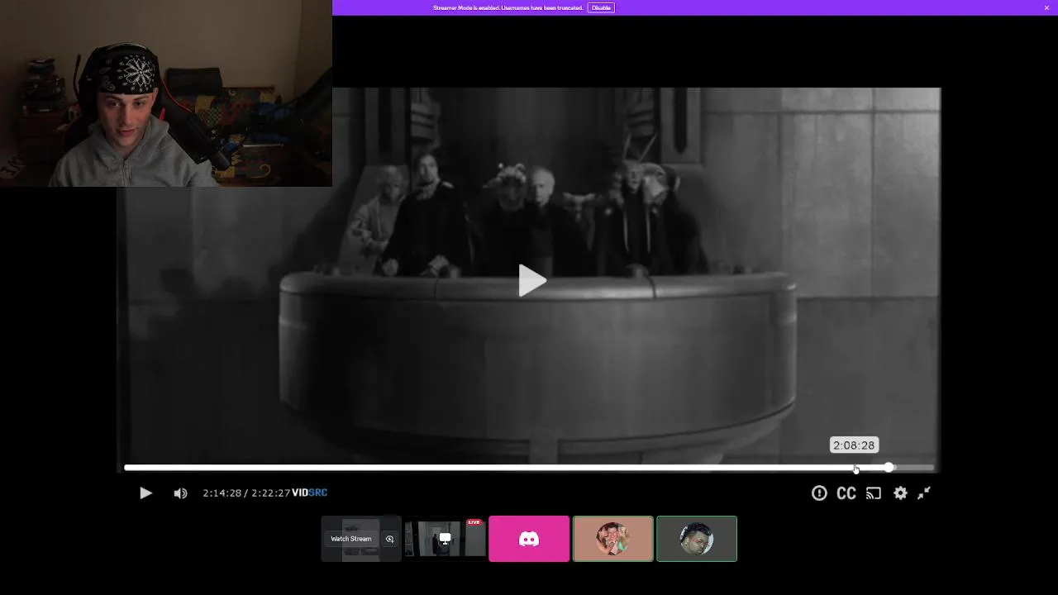Screen dimensions: 1058x595
Task: Click the cast to device icon
Action: [874, 493]
